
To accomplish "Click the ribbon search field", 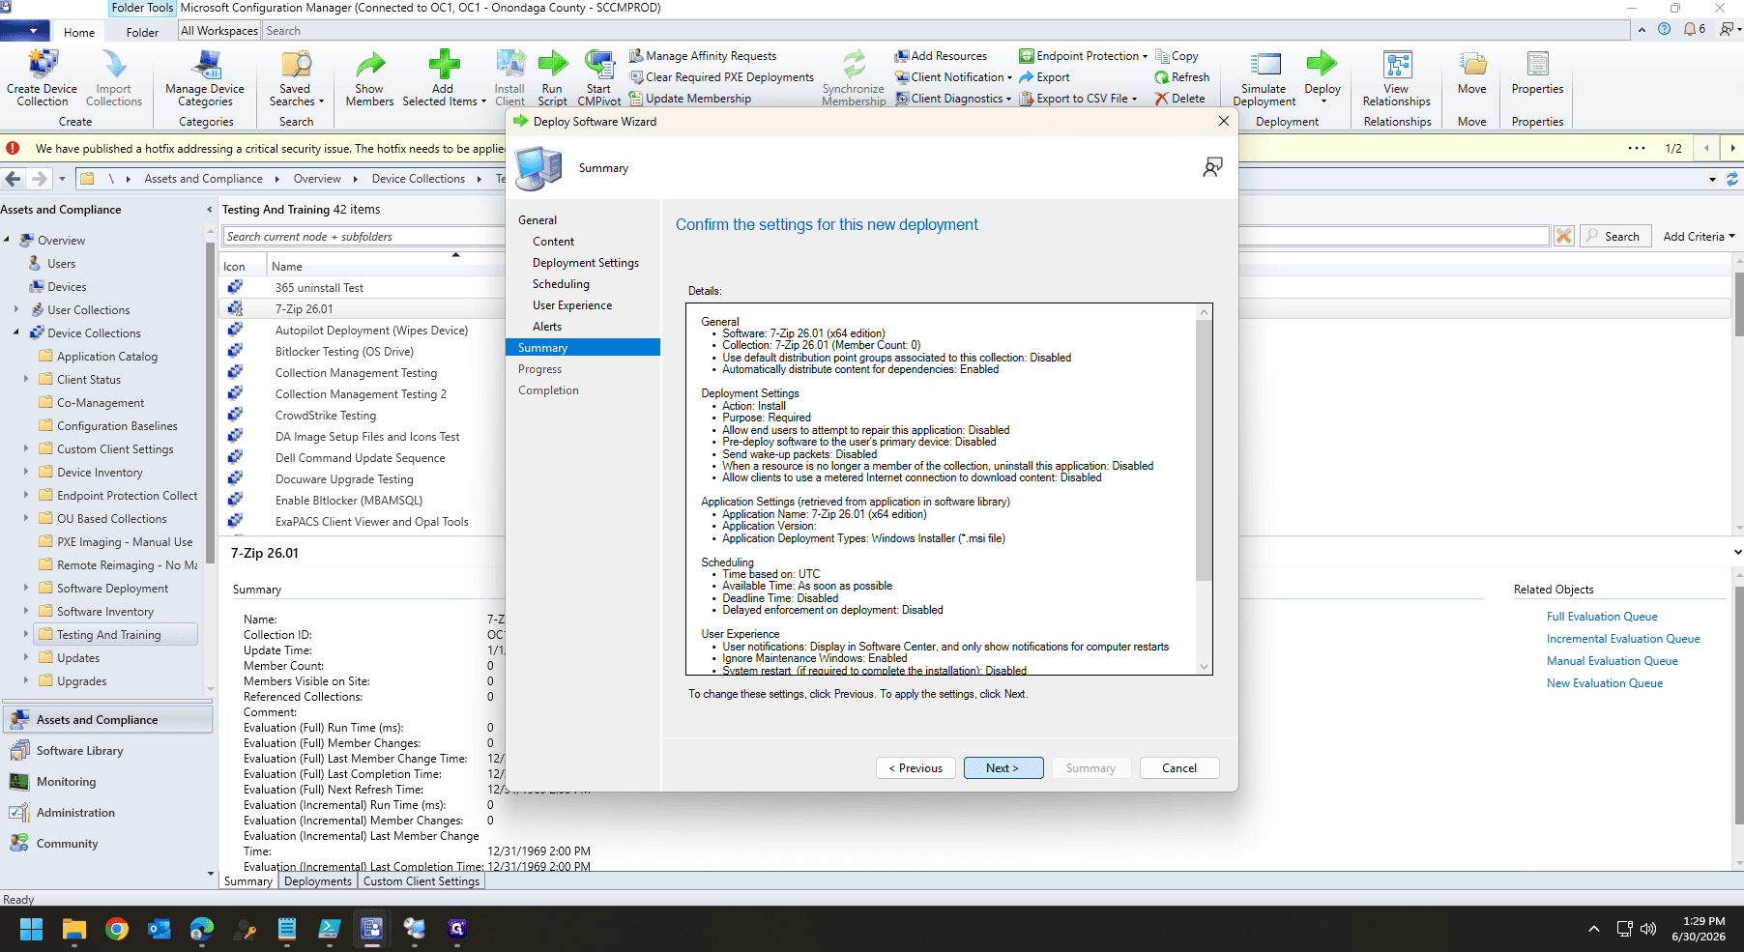I will coord(945,31).
